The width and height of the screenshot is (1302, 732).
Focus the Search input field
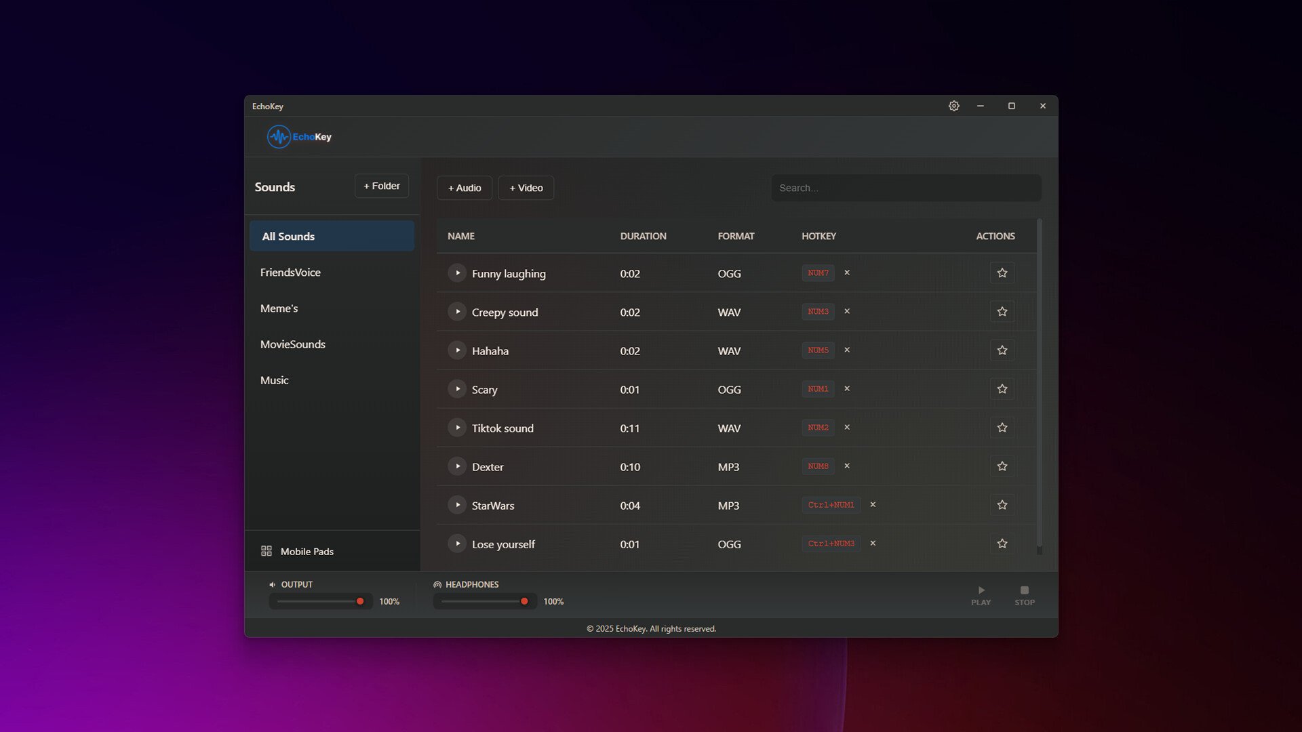point(905,188)
